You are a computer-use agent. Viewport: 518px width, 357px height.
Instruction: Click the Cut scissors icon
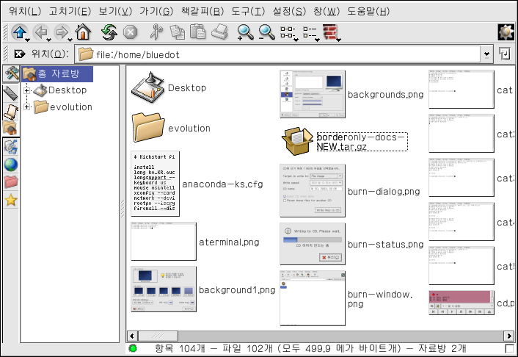tap(156, 32)
